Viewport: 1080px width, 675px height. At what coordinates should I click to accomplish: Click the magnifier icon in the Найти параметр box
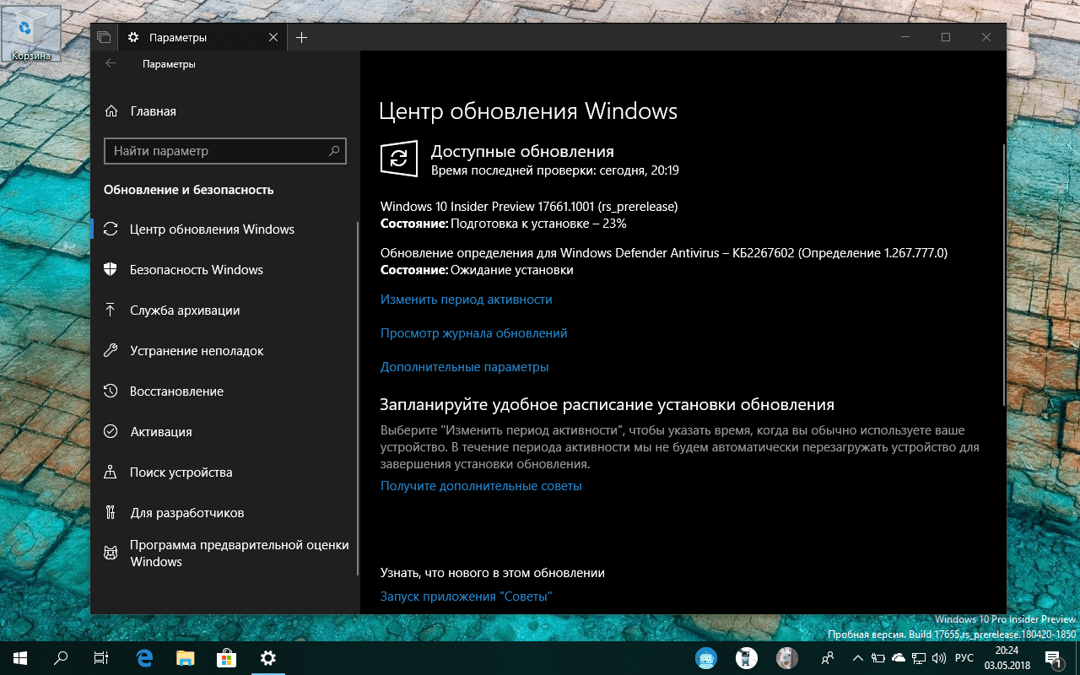334,151
